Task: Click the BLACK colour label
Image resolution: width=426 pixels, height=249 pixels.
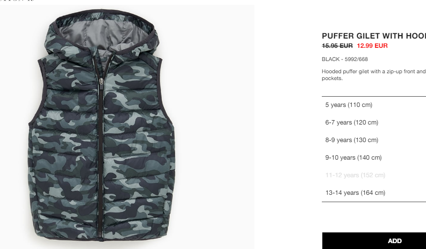Action: (x=331, y=59)
